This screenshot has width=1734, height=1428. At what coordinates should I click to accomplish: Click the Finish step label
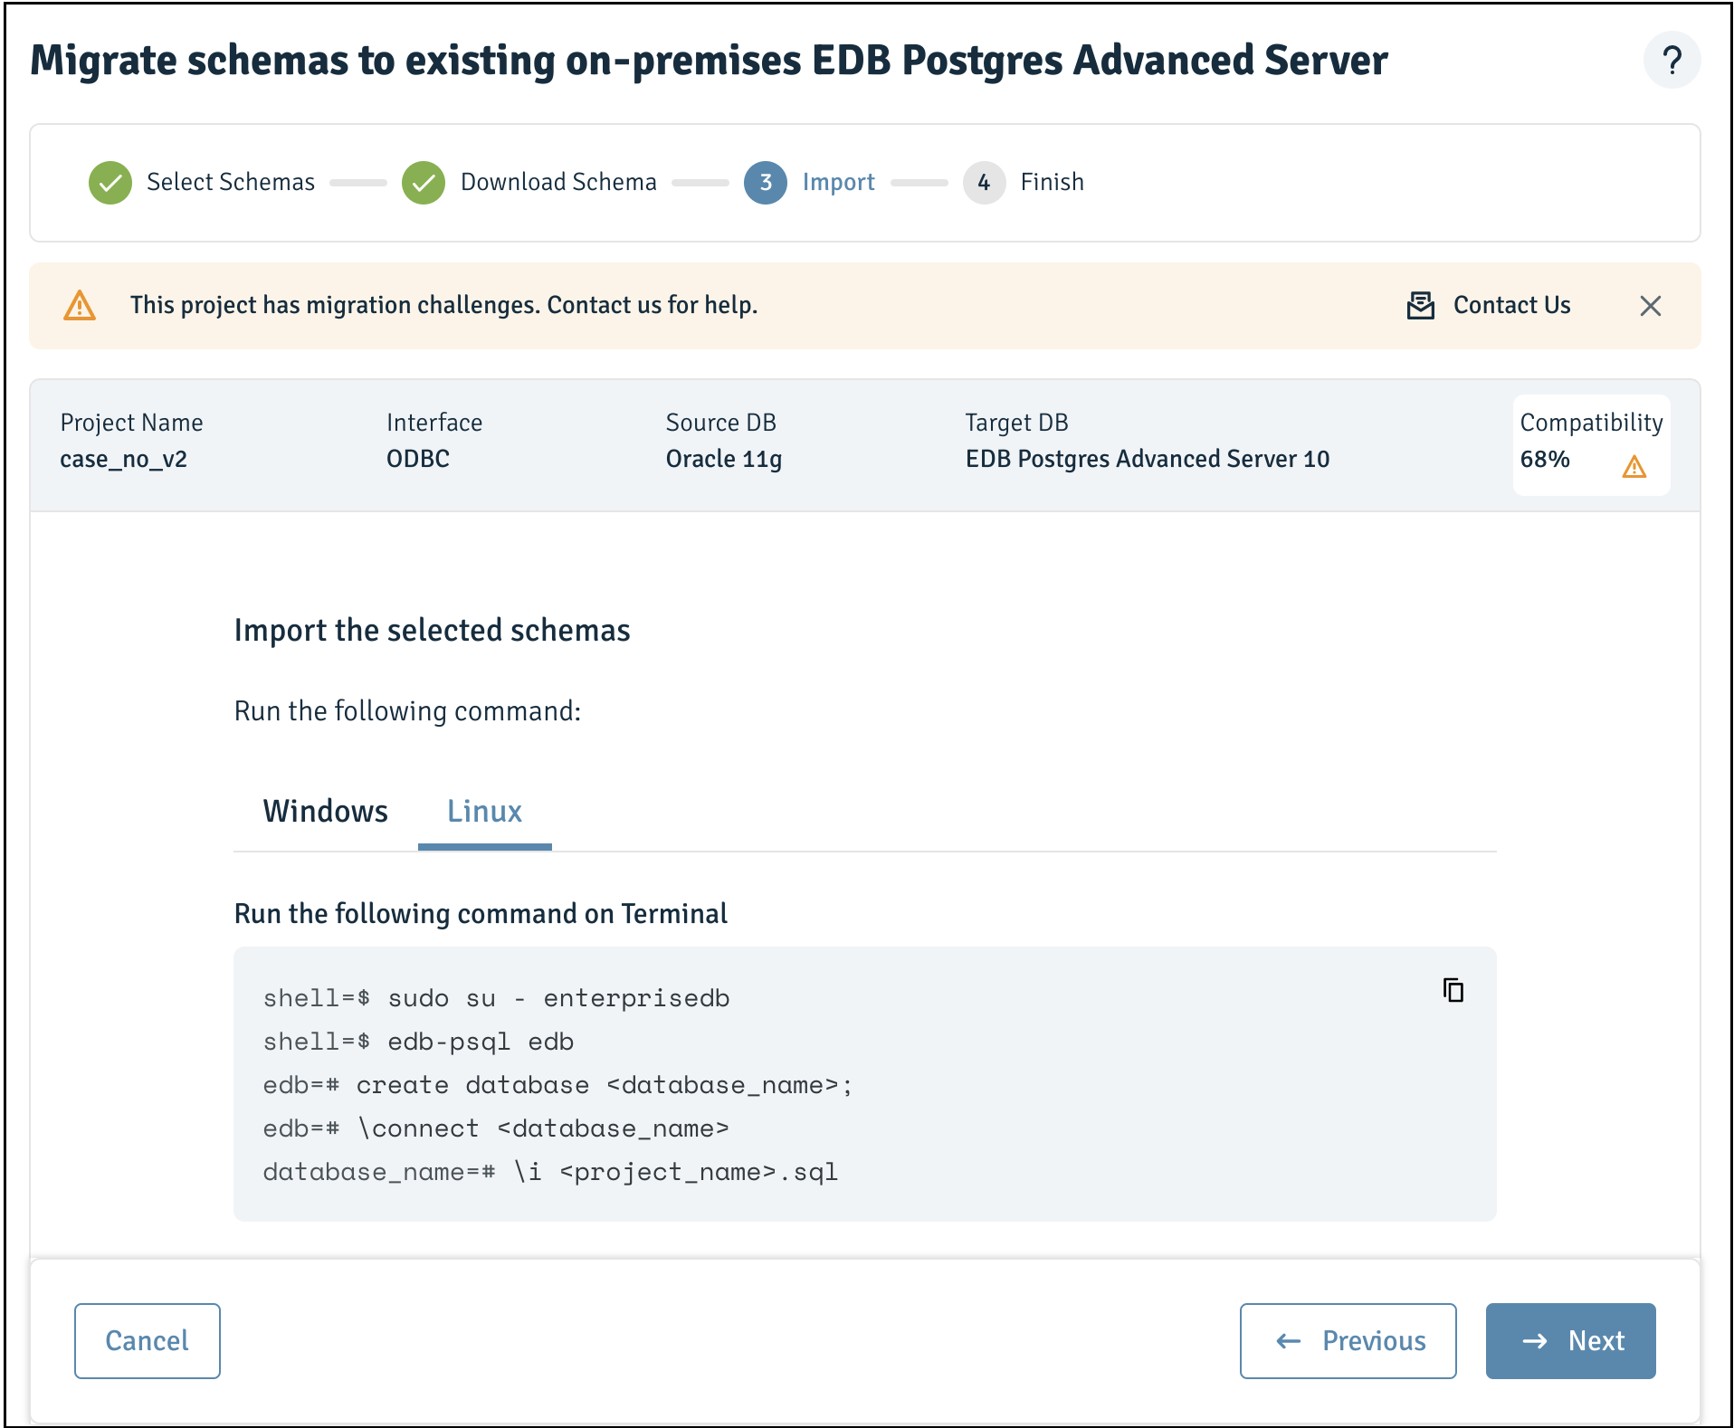click(1052, 183)
